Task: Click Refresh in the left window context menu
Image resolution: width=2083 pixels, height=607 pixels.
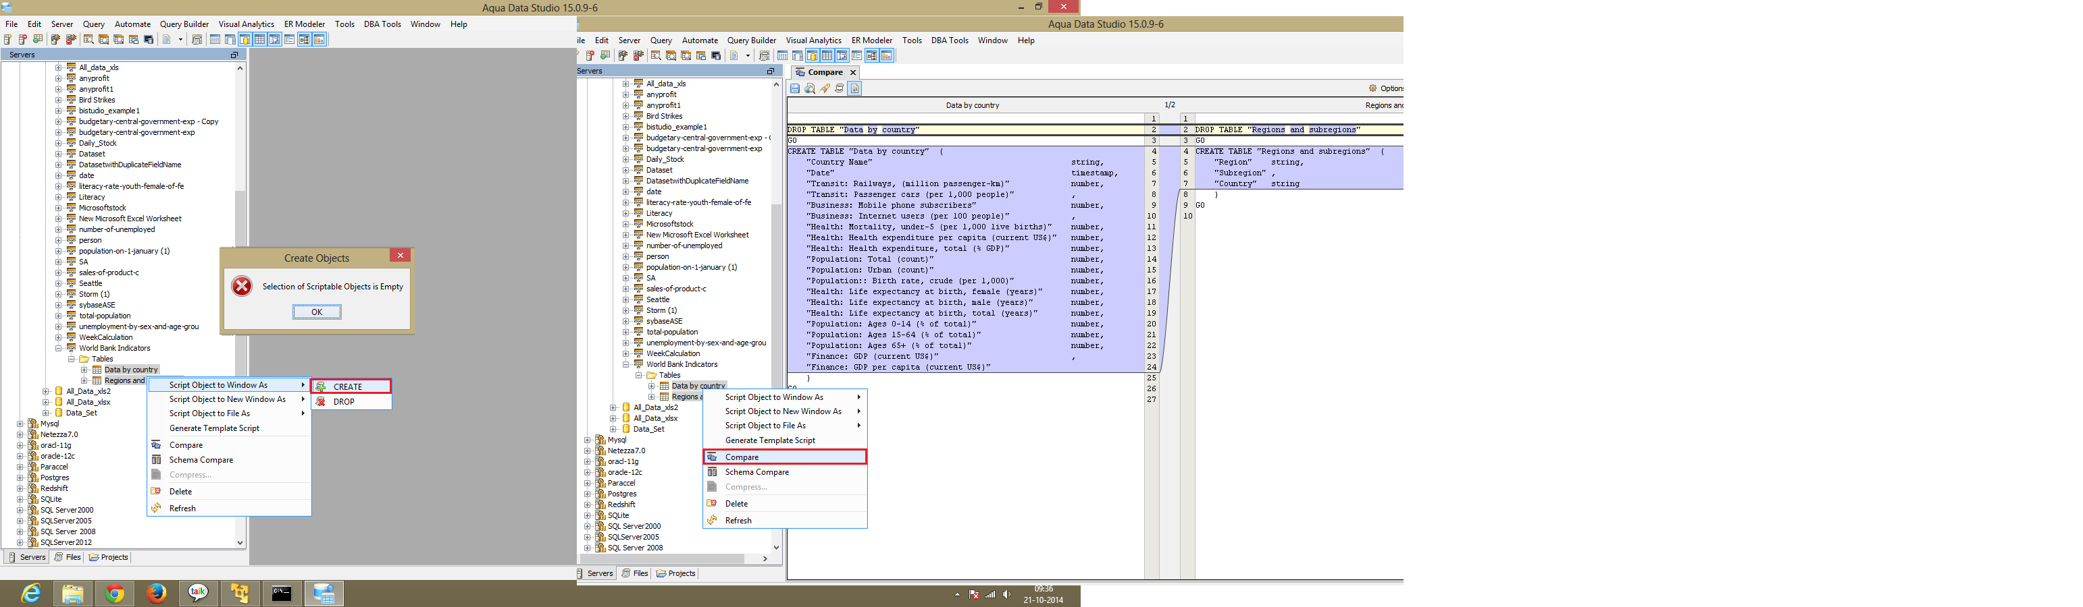Action: (x=229, y=509)
